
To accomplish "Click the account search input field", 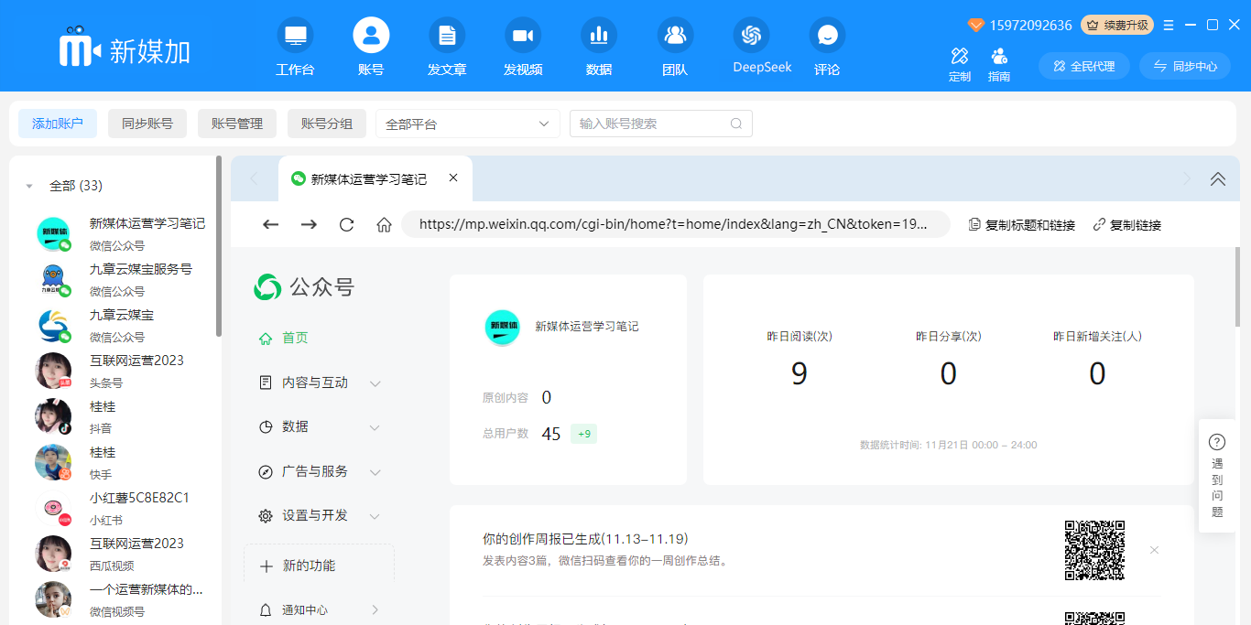I will 652,124.
